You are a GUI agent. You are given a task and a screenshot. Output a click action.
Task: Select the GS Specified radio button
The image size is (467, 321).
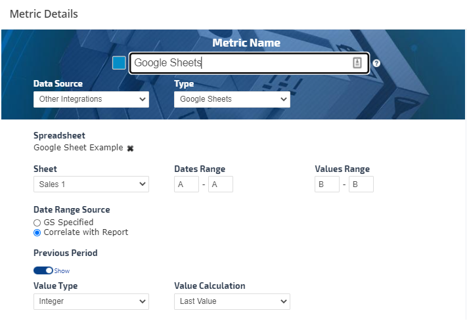(x=37, y=223)
